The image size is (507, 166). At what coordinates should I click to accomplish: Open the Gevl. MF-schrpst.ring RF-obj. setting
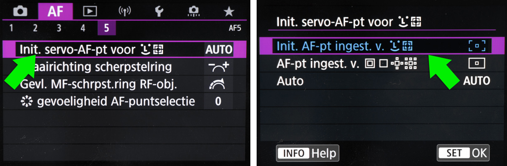pyautogui.click(x=99, y=84)
